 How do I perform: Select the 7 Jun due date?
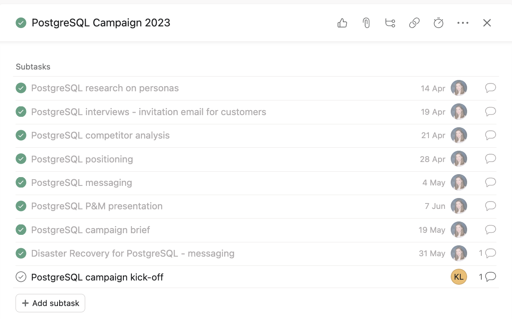tap(435, 206)
